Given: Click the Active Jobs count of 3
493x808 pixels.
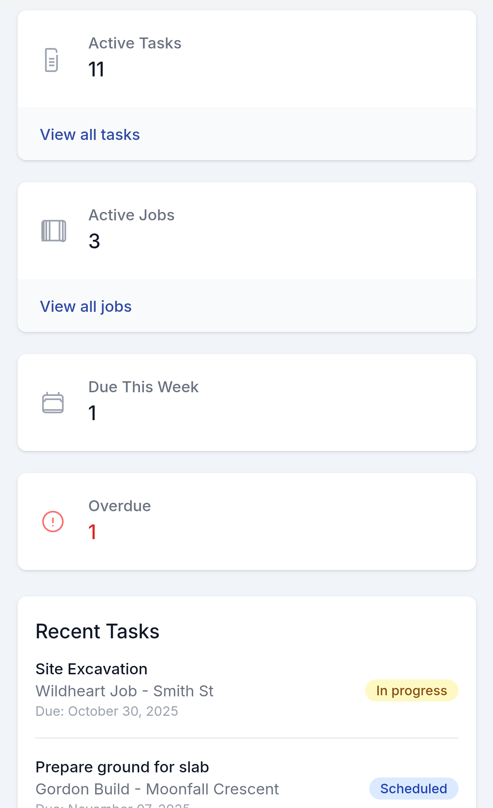Looking at the screenshot, I should click(x=94, y=241).
